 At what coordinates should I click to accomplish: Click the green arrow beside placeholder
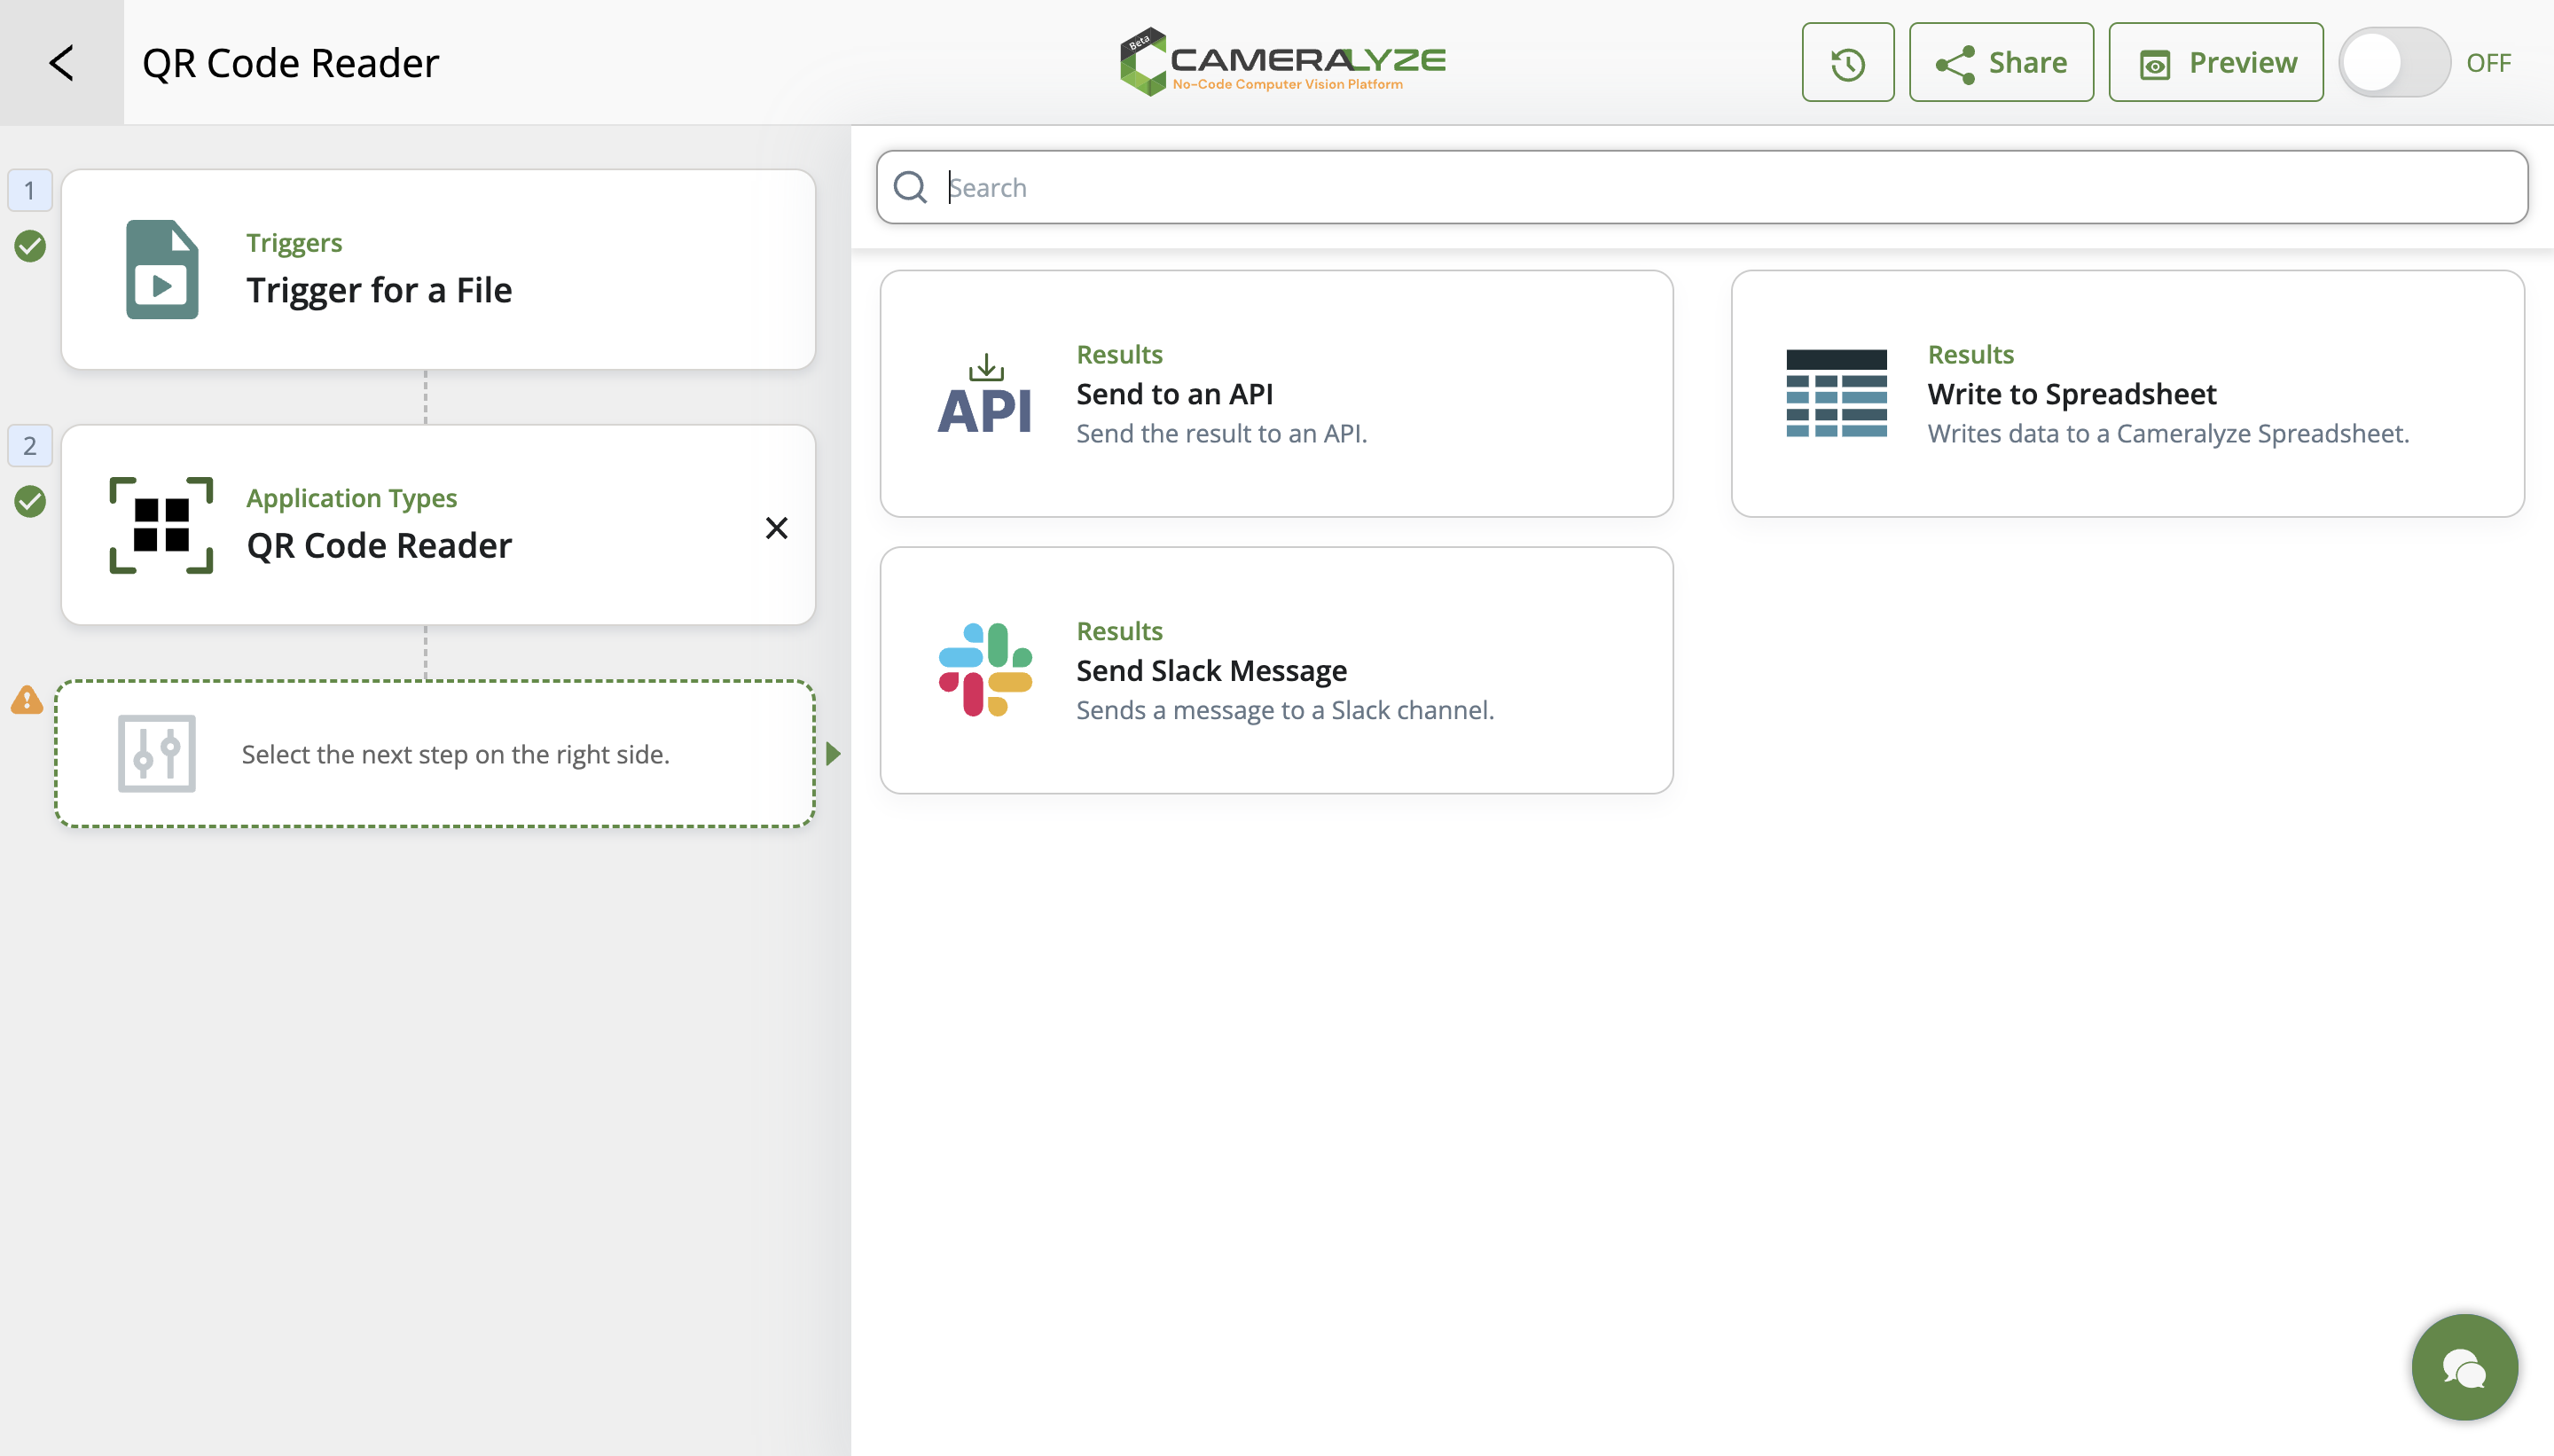click(x=834, y=753)
